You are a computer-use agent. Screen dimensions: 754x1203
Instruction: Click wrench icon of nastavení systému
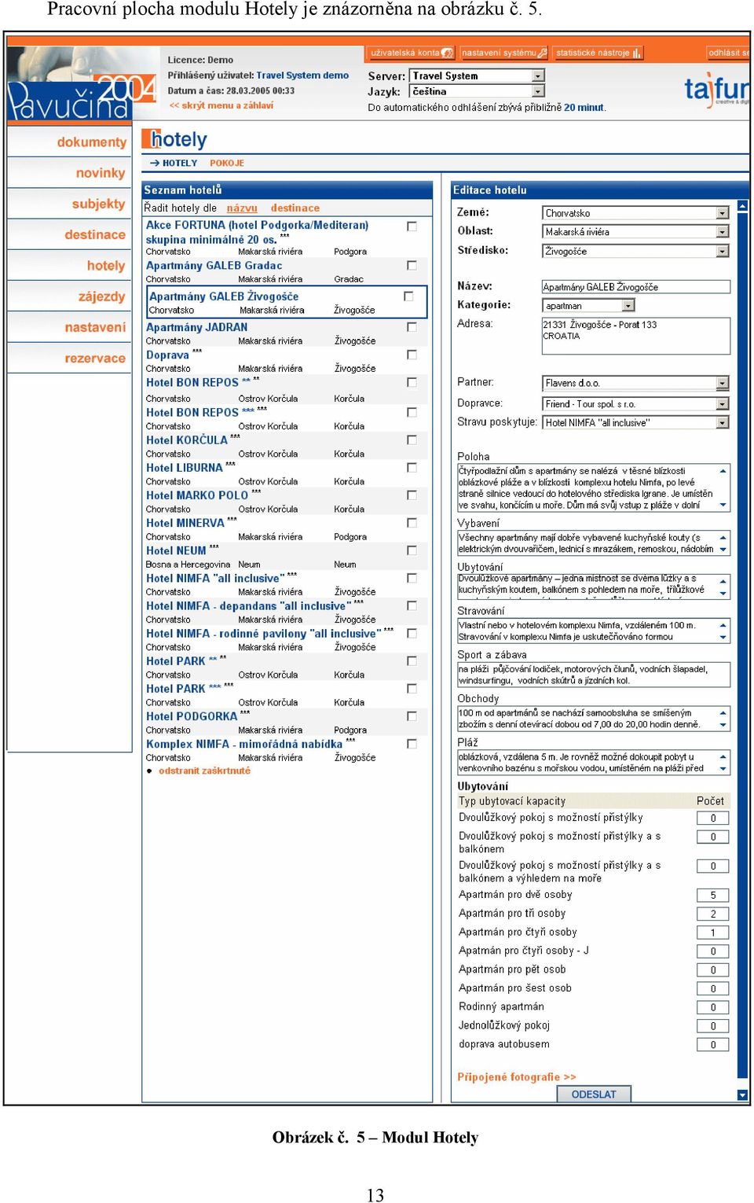pyautogui.click(x=542, y=53)
